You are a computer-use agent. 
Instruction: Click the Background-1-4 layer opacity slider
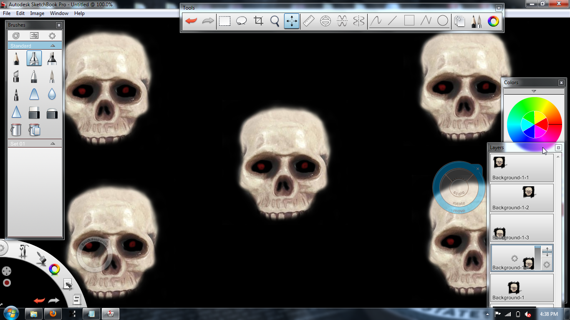point(538,257)
